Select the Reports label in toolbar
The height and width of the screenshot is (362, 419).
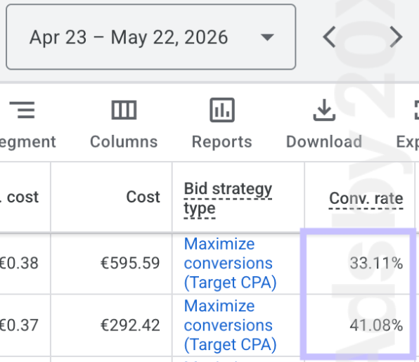coord(221,141)
